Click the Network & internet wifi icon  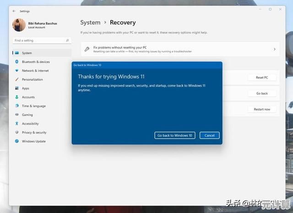(x=17, y=71)
